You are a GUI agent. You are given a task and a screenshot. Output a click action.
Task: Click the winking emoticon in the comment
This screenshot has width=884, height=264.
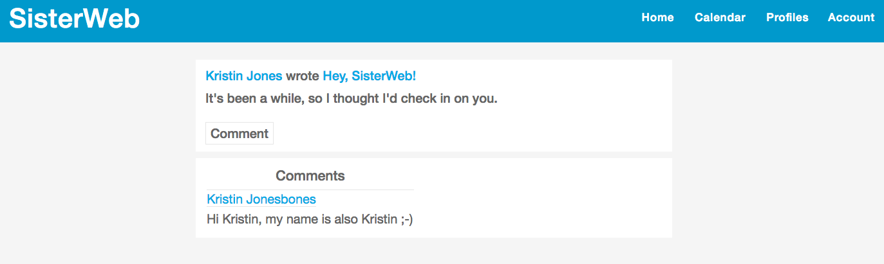click(x=406, y=219)
